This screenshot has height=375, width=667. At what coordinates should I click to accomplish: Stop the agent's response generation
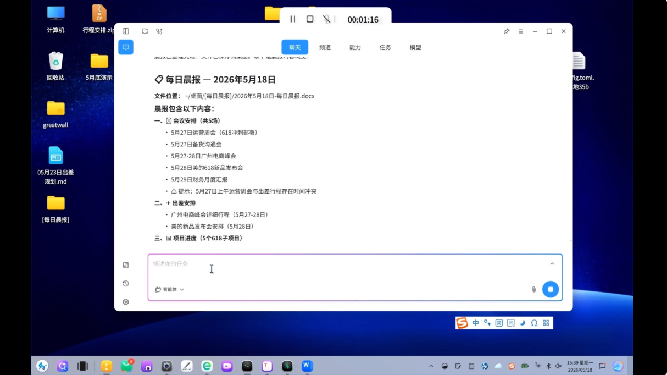(x=551, y=289)
